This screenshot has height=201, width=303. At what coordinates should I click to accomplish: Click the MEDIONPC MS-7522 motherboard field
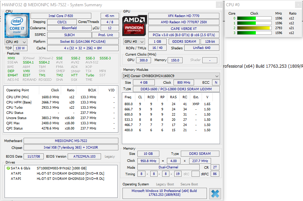click(71, 141)
